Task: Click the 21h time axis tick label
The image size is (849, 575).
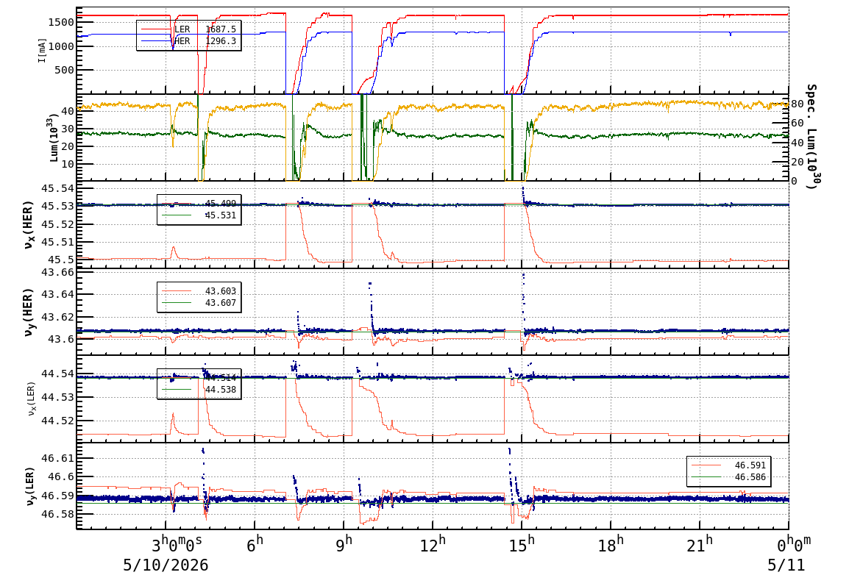Action: tap(700, 544)
